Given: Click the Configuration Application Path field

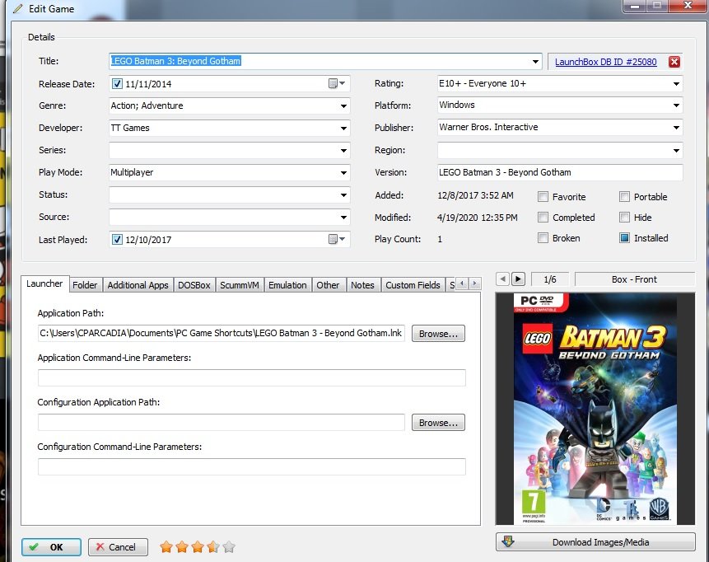Looking at the screenshot, I should (222, 423).
